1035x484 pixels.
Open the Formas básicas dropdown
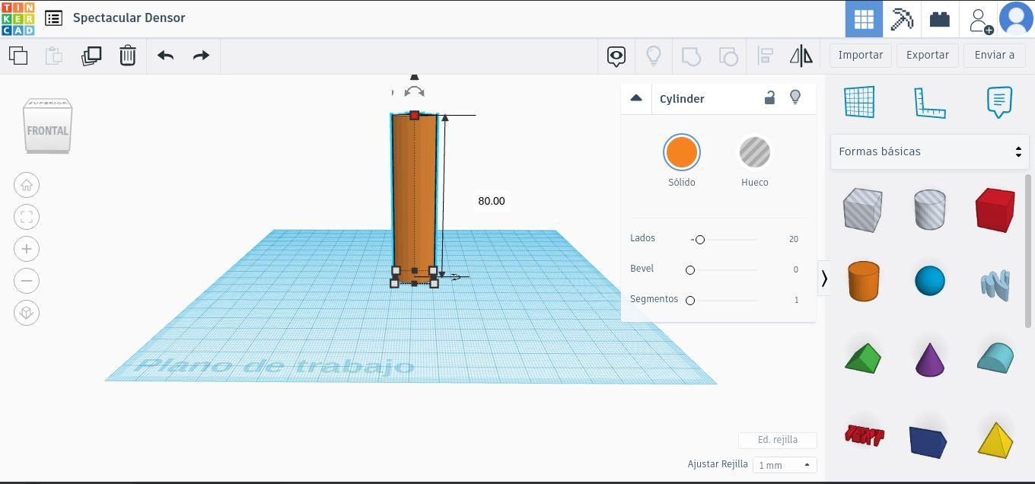(929, 151)
